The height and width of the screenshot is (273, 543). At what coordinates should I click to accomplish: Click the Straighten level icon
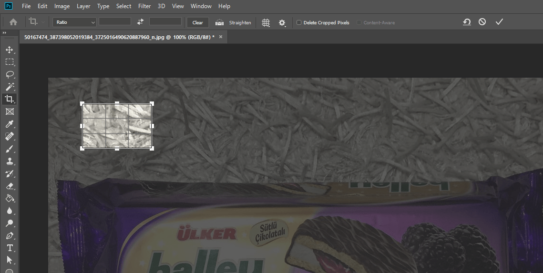[219, 22]
